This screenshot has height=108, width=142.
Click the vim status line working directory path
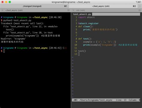tap(96, 100)
